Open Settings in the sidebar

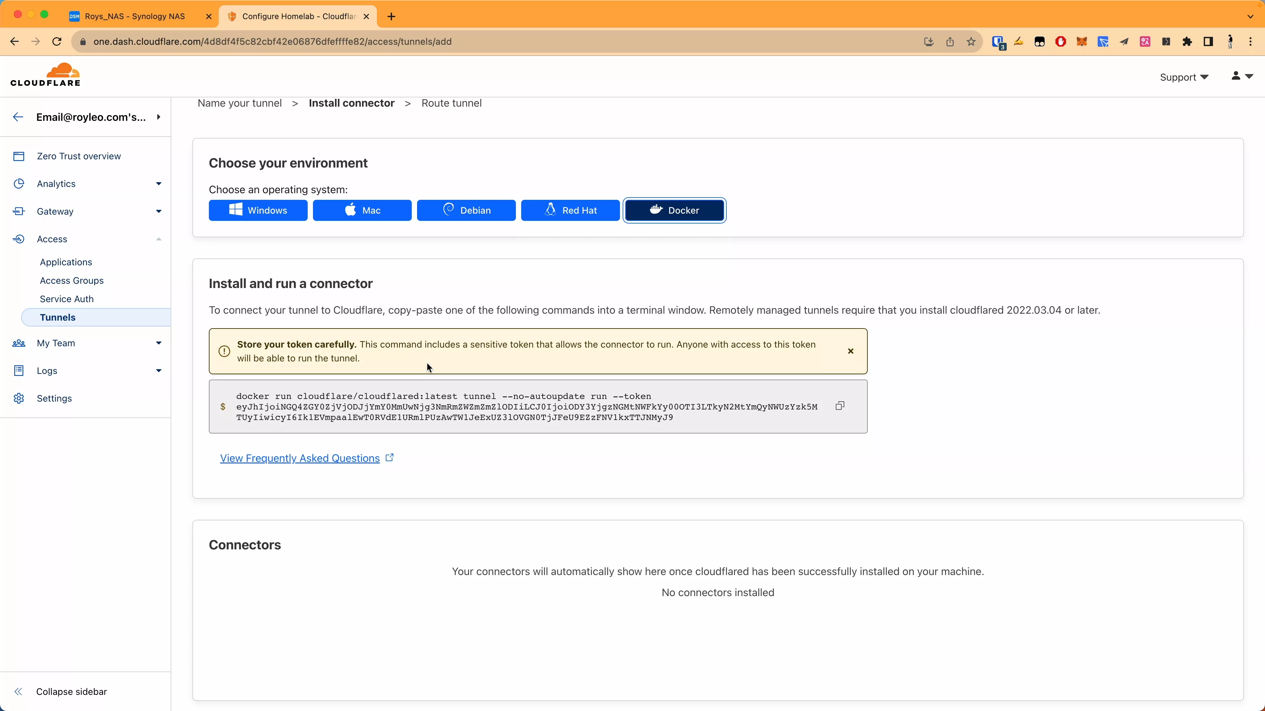tap(54, 398)
